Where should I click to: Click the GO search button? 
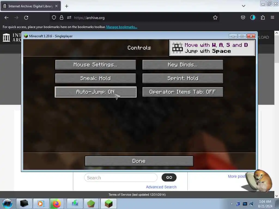tap(169, 177)
